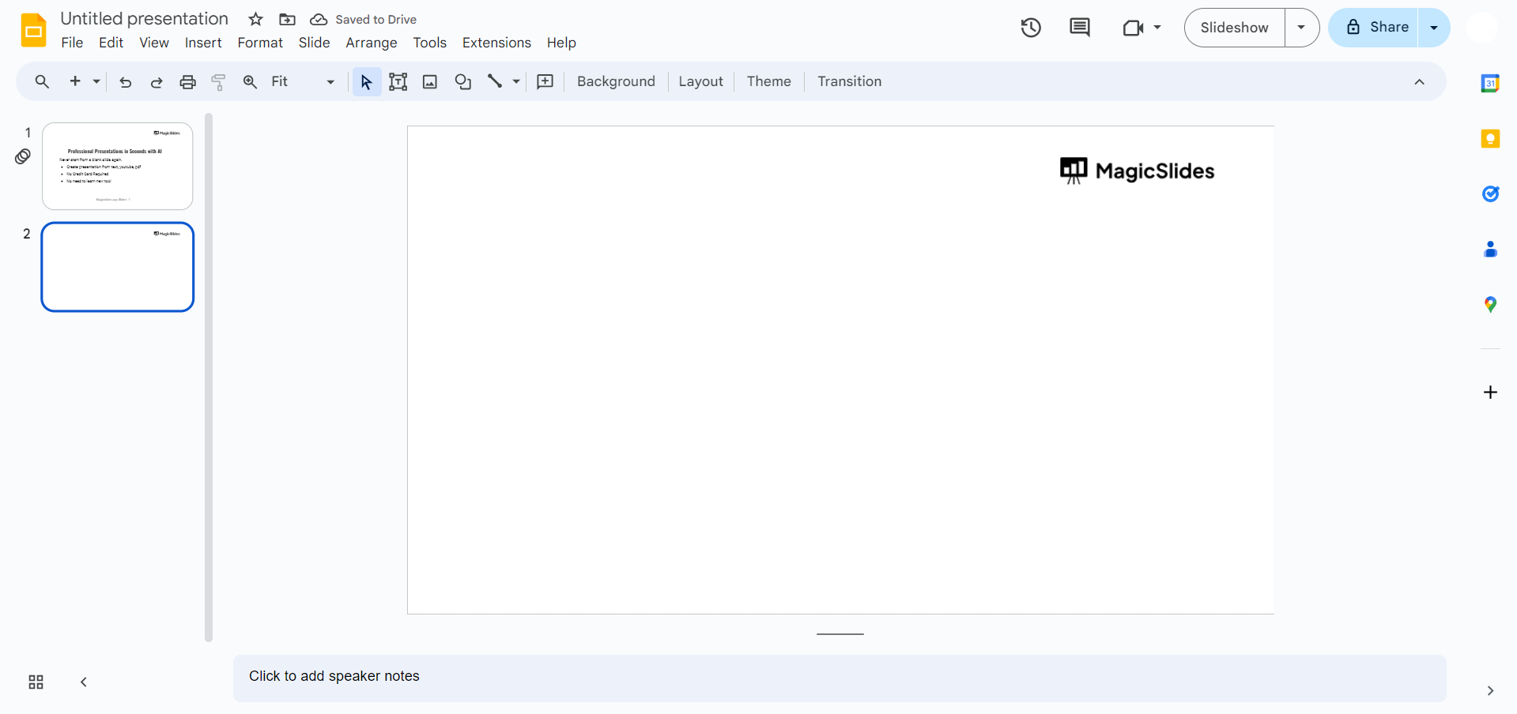Open the Slide menu
1517x714 pixels.
pyautogui.click(x=314, y=43)
